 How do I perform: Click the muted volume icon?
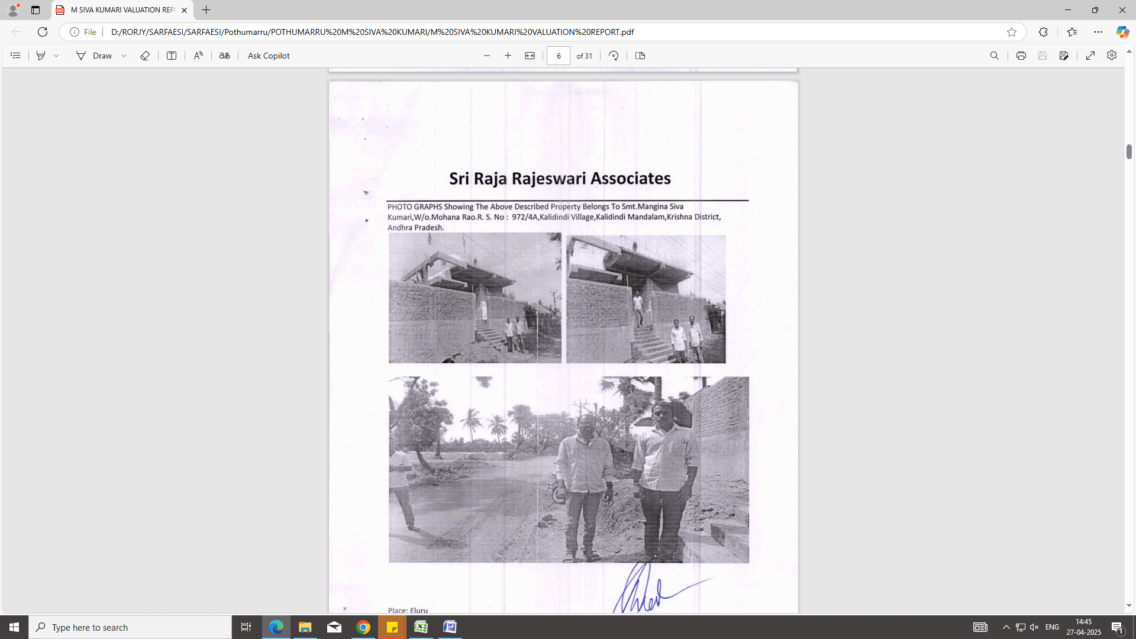[x=1034, y=627]
